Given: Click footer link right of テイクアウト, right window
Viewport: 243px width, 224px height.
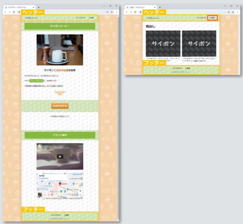Looking at the screenshot, I should [x=187, y=68].
